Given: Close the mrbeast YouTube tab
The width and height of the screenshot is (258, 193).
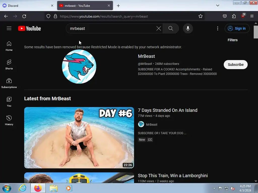Looking at the screenshot, I should click(109, 6).
